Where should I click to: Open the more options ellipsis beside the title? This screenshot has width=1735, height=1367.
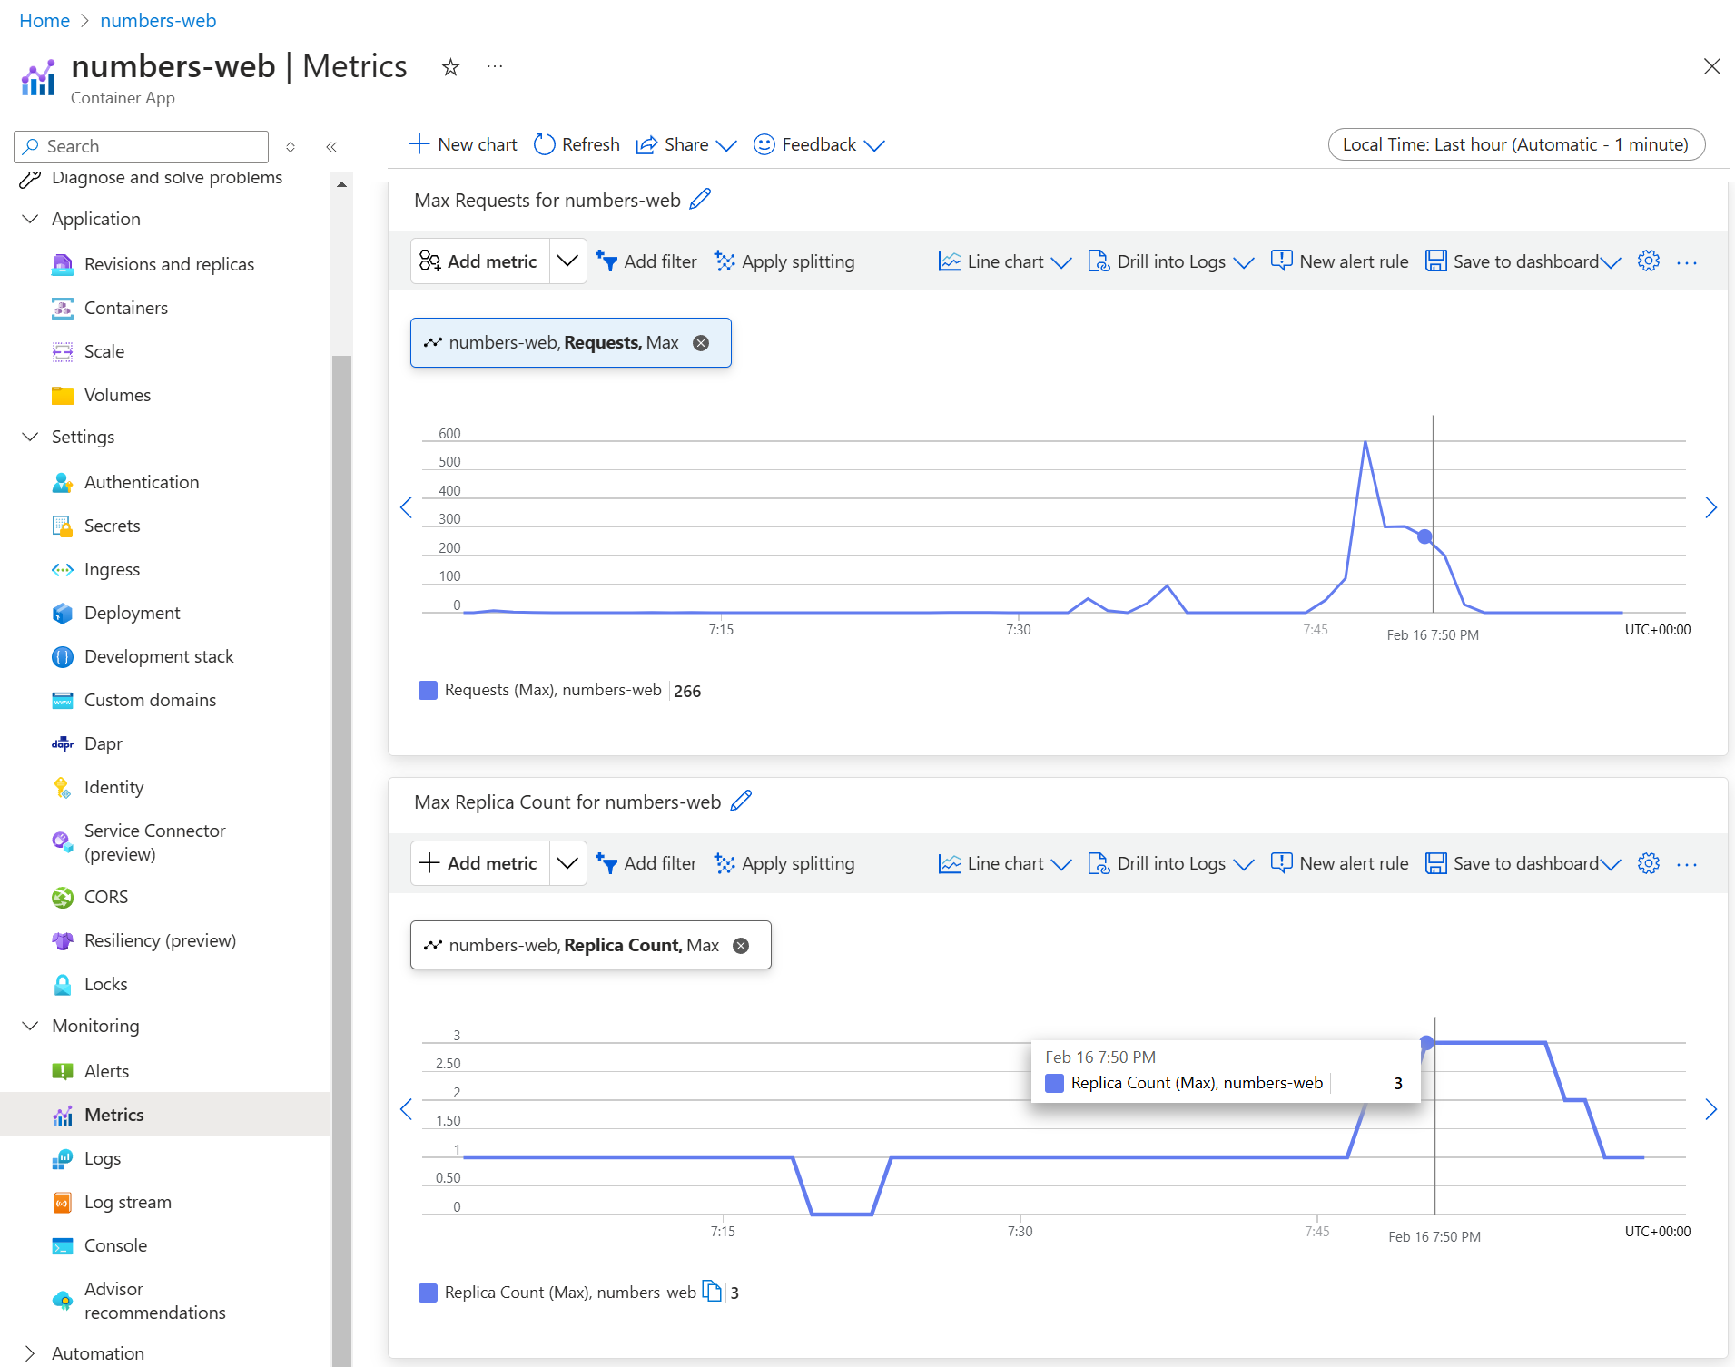pos(495,66)
